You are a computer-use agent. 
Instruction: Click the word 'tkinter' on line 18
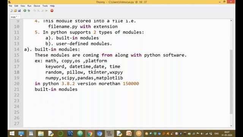click(x=98, y=72)
